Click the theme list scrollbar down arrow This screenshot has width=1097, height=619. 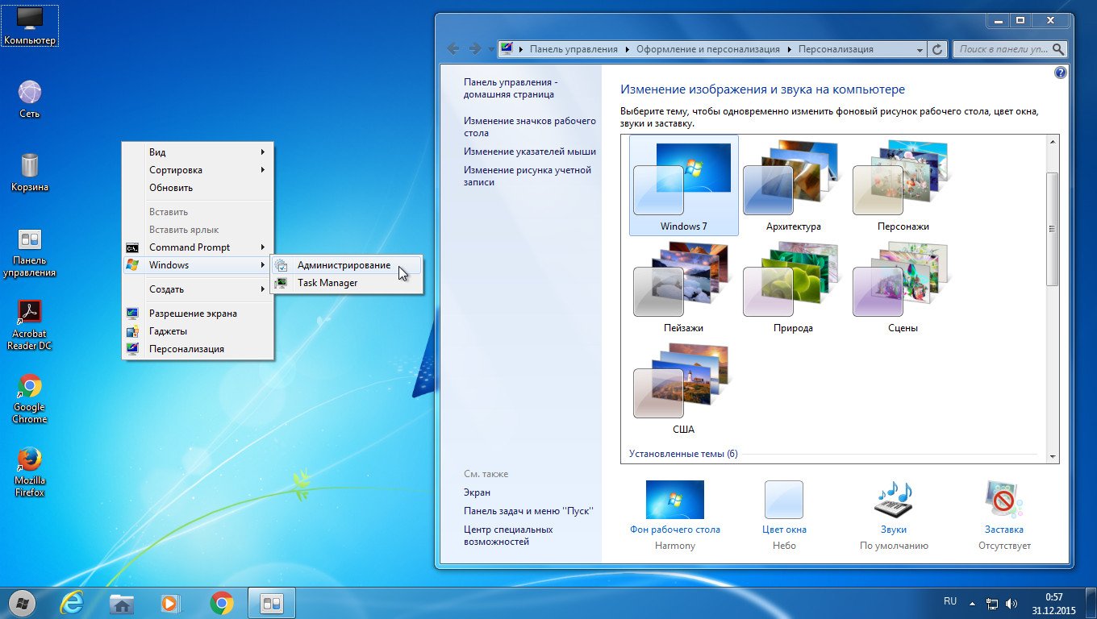tap(1052, 456)
